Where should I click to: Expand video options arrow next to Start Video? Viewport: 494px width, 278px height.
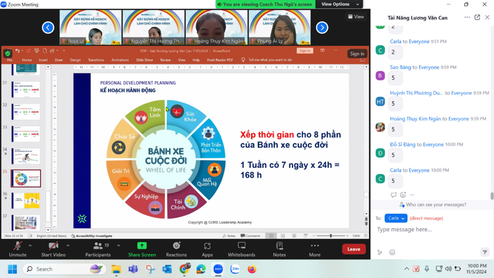click(68, 246)
